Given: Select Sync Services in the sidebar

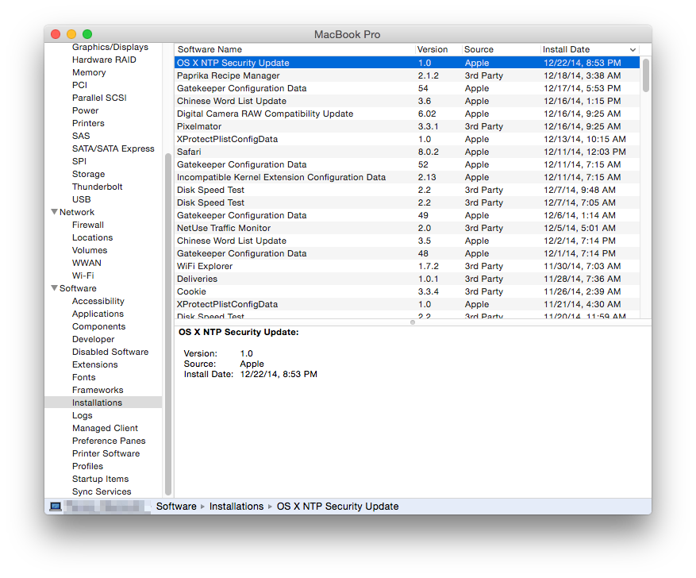Looking at the screenshot, I should click(x=102, y=492).
